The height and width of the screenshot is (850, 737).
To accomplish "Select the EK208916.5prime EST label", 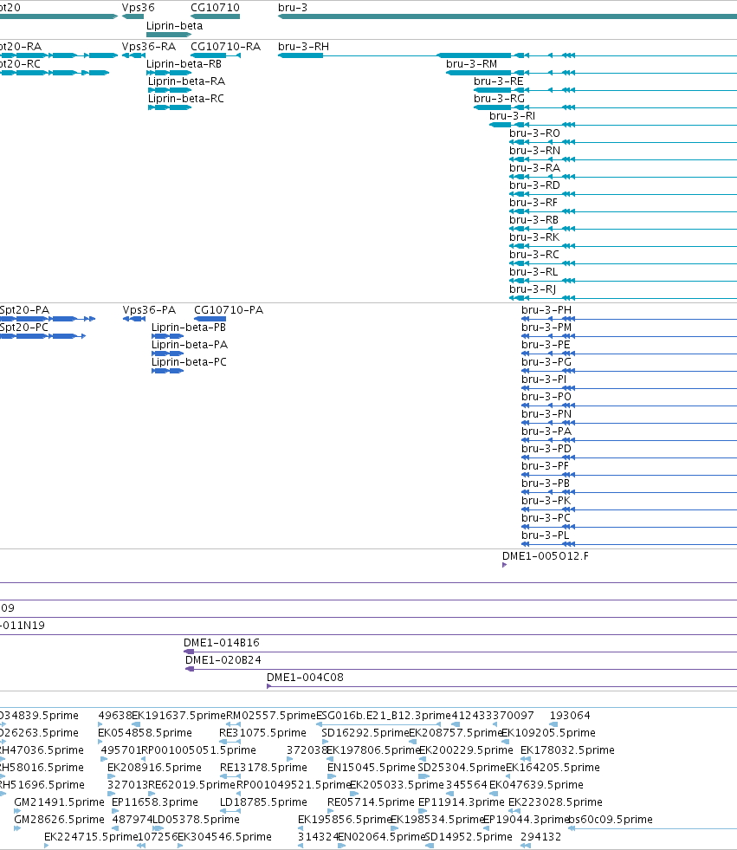I will 154,768.
